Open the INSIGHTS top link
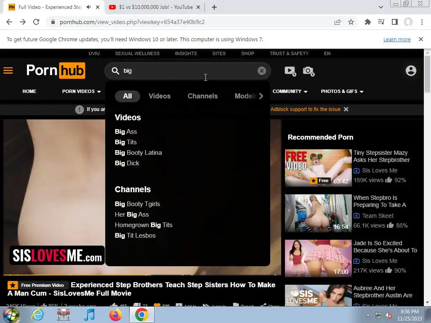 tap(186, 53)
